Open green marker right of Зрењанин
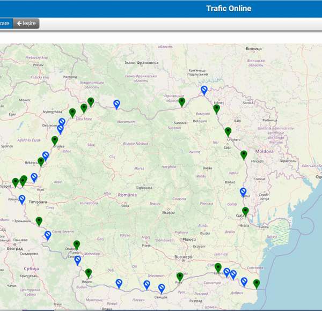Image resolution: width=322 pixels, height=311 pixels. click(39, 222)
